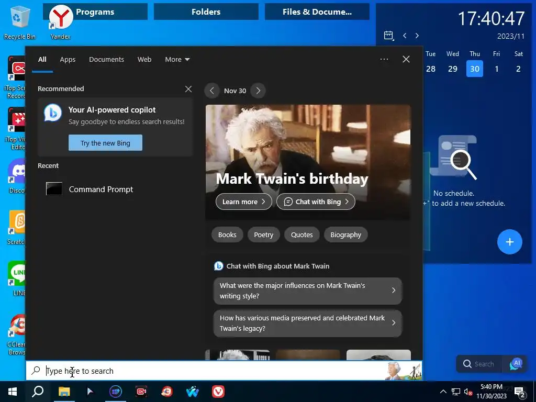The height and width of the screenshot is (402, 536).
Task: Open the Programs fence header
Action: [95, 12]
